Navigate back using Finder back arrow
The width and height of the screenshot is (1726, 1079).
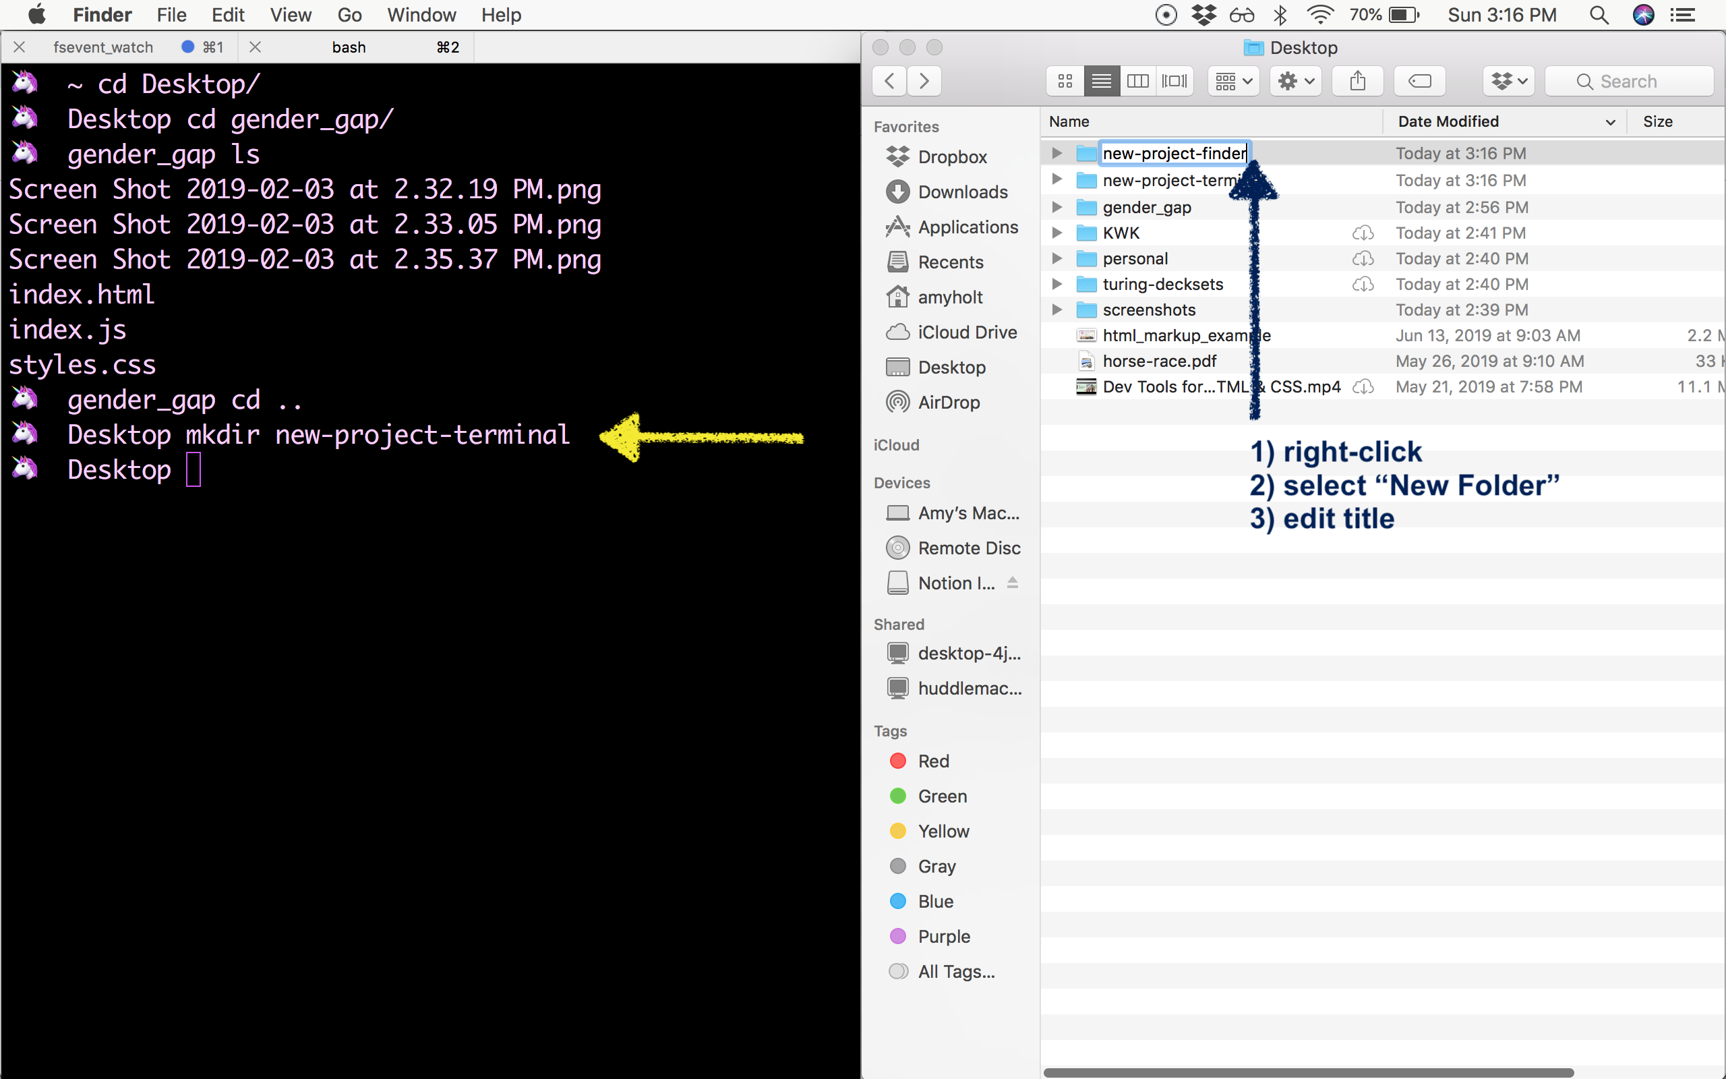coord(890,81)
